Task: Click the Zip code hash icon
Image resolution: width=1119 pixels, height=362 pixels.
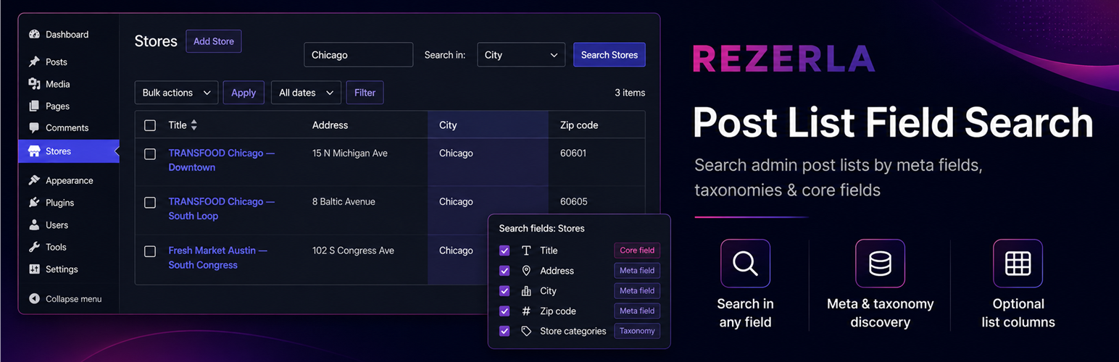Action: 526,311
